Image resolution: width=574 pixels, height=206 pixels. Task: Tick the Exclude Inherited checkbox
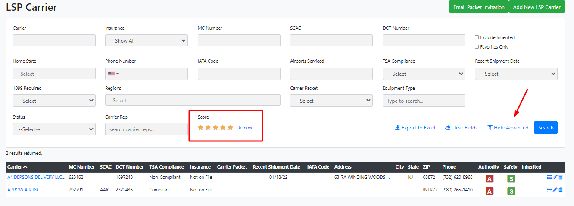pos(477,37)
